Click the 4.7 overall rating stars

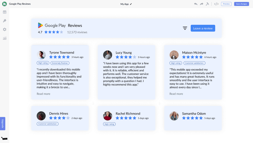54,32
